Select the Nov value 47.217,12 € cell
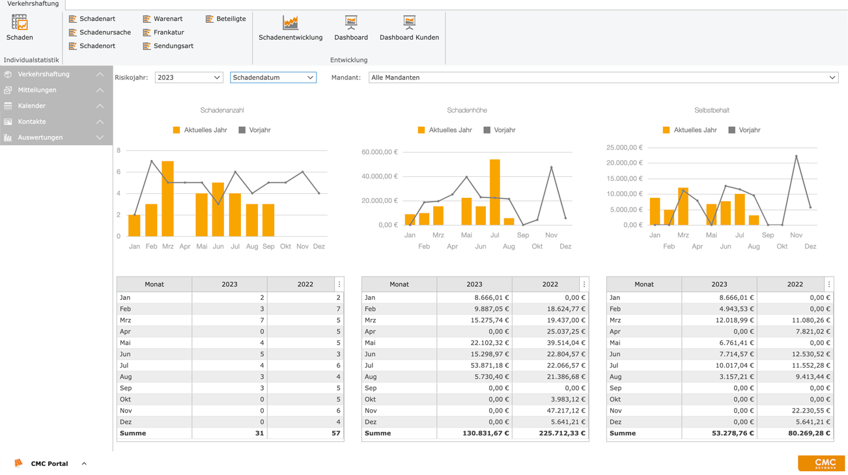The height and width of the screenshot is (475, 848). [550, 411]
